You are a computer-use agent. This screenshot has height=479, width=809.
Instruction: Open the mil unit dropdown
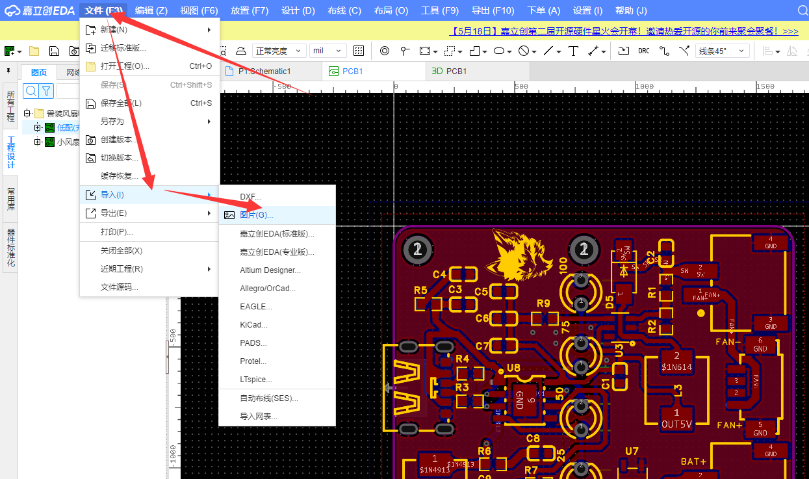[328, 51]
